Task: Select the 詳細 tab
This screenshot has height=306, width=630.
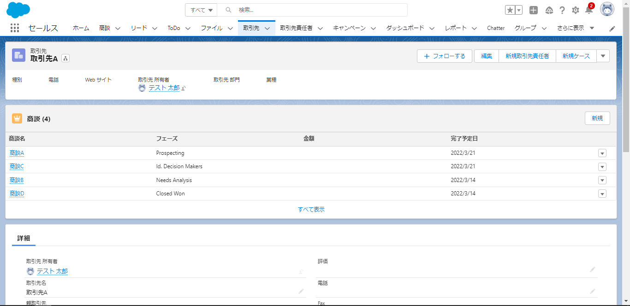Action: click(24, 238)
